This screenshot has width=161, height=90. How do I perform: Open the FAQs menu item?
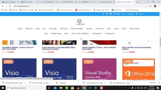point(109,28)
